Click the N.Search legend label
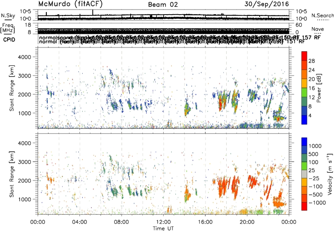 (x=322, y=15)
